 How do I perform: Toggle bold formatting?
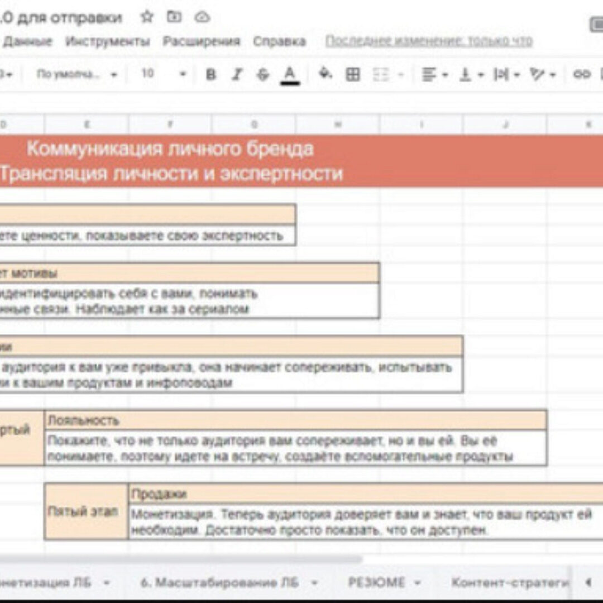tap(210, 74)
